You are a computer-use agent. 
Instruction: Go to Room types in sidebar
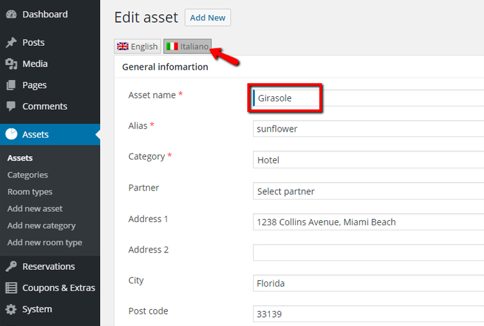click(x=30, y=192)
